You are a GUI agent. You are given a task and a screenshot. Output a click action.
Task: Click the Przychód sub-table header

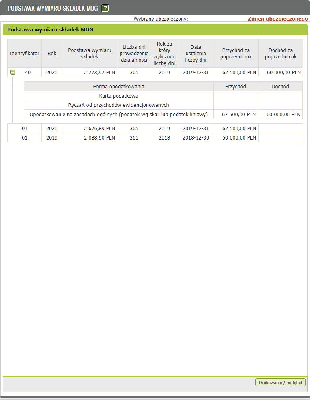tap(236, 86)
